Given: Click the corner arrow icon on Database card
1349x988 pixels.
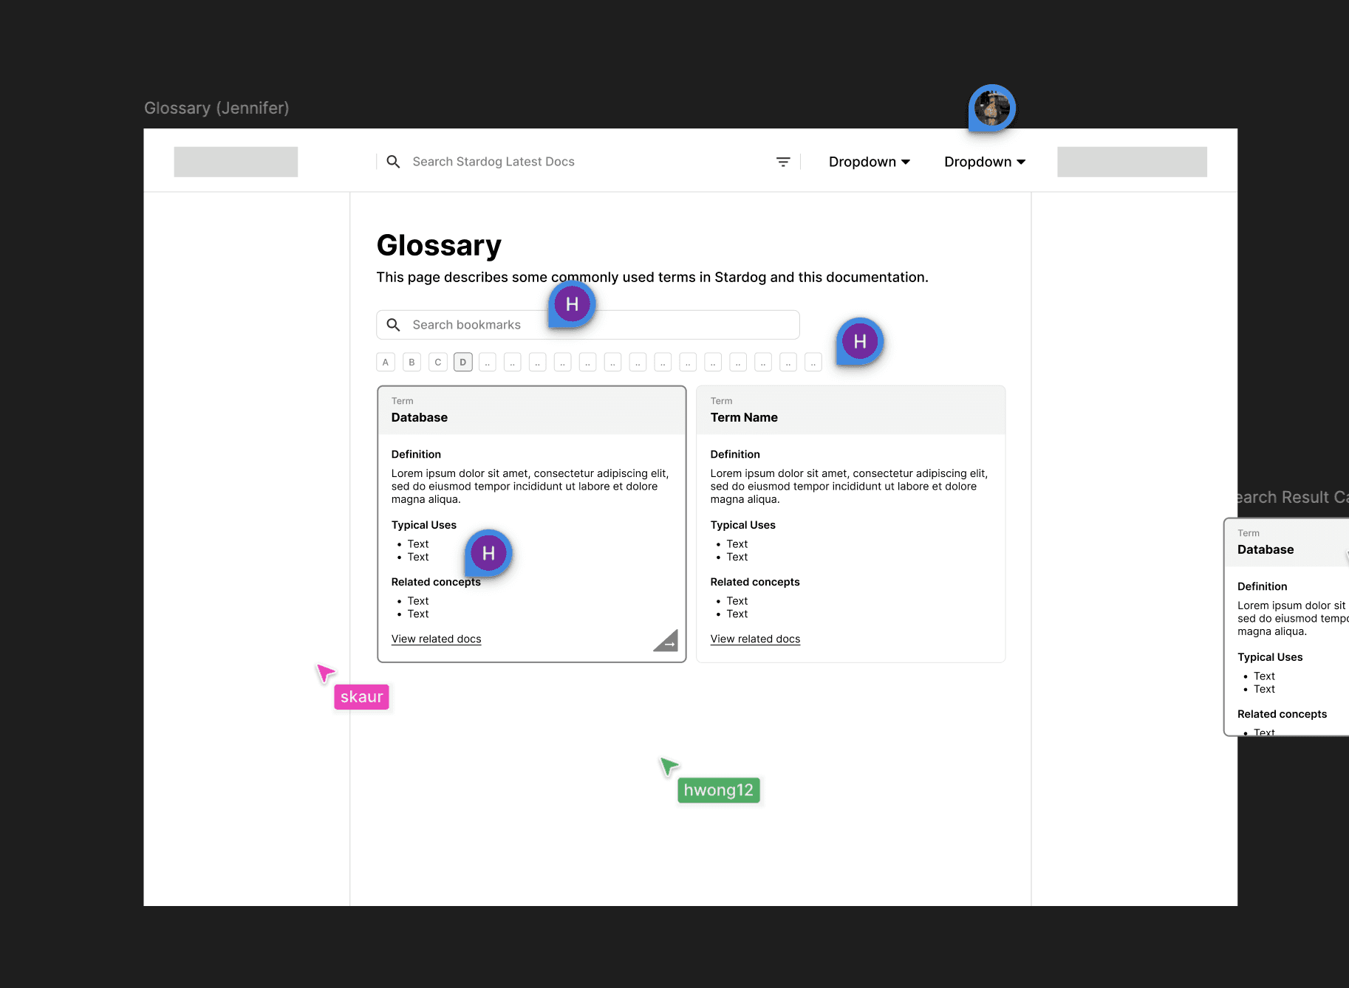Looking at the screenshot, I should [x=666, y=641].
